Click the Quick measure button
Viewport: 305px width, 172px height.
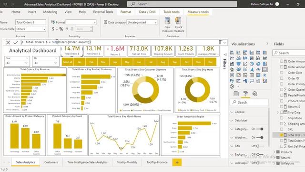click(x=179, y=25)
